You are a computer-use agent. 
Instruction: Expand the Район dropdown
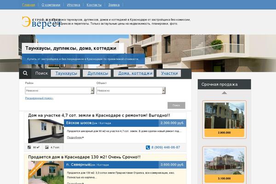click(x=59, y=91)
